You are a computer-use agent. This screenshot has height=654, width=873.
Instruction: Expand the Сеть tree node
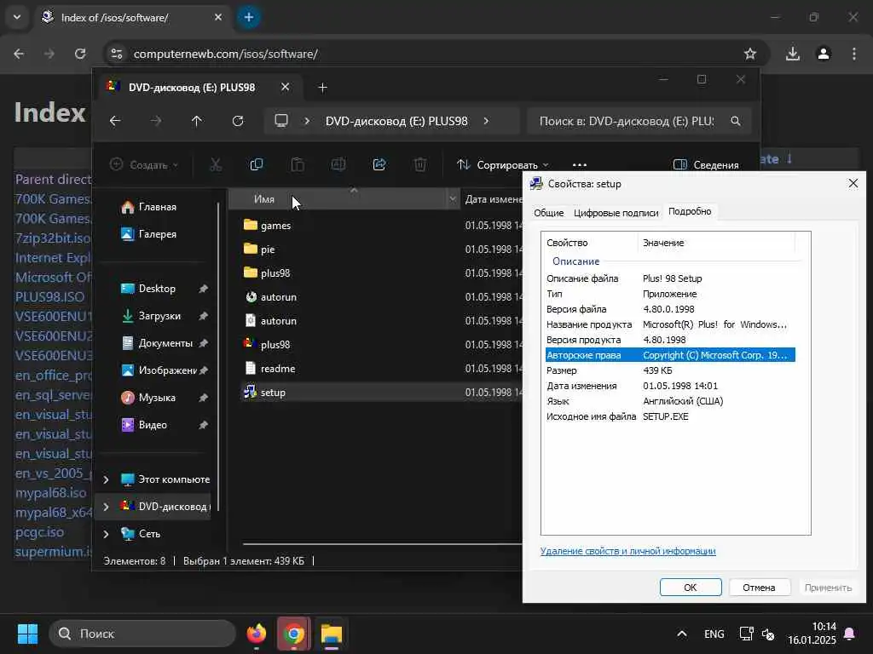(106, 534)
